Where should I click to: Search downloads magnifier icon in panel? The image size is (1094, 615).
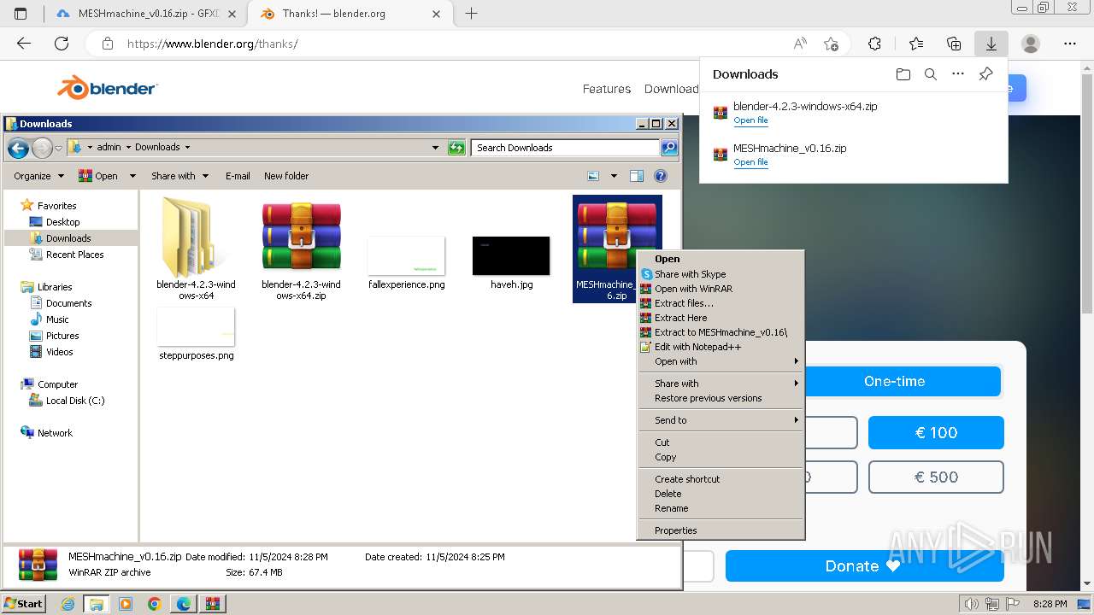coord(931,74)
